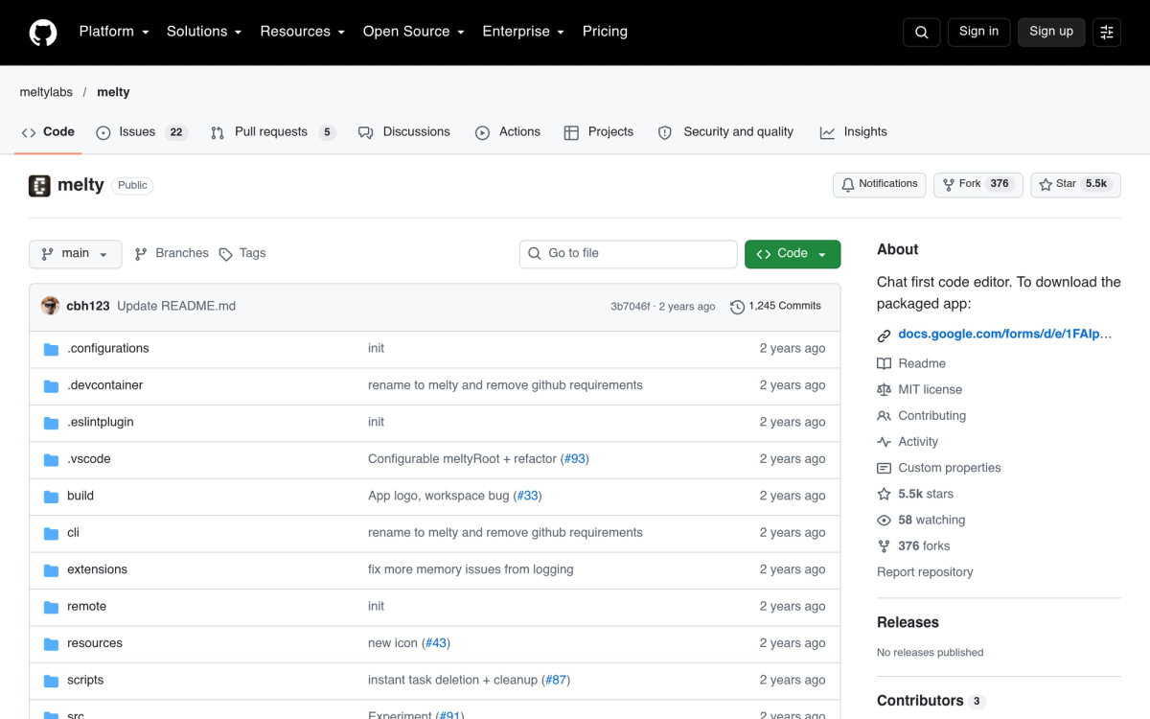Select the Code tab
Viewport: 1150px width, 719px height.
[x=48, y=132]
